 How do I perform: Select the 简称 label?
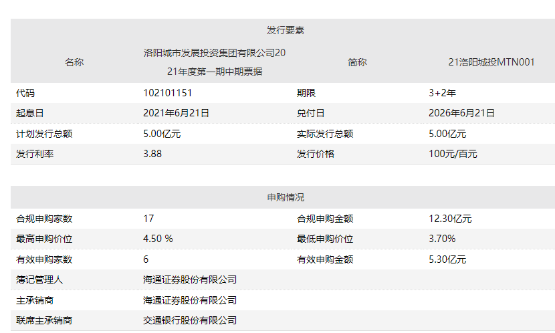pos(357,62)
